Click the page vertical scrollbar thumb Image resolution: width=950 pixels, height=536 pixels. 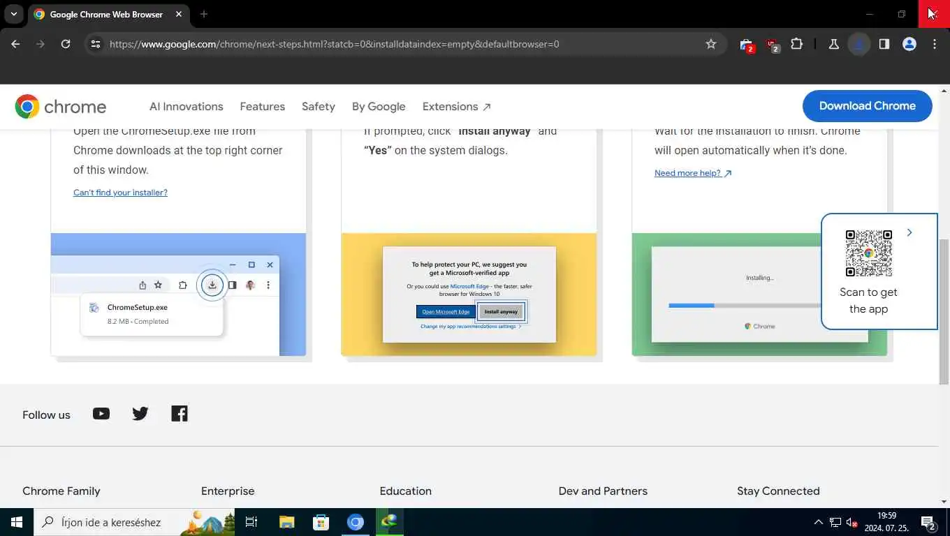coord(944,311)
